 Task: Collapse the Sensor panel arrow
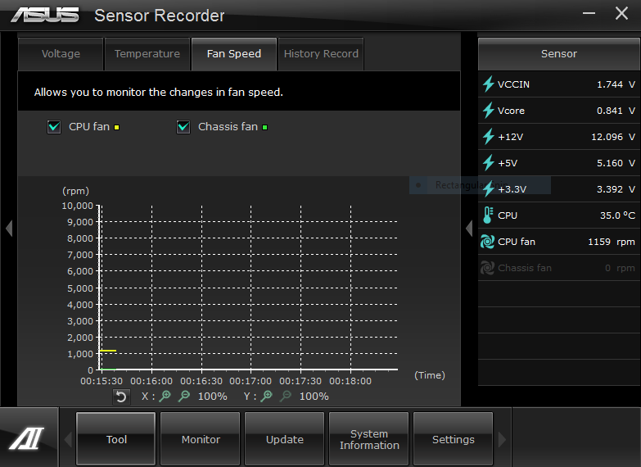[469, 228]
